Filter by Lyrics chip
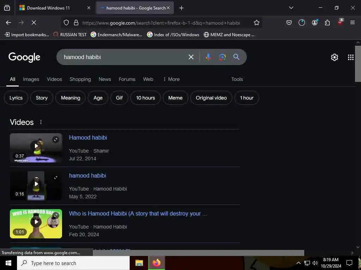Screen dimensions: 361x270 click(x=16, y=98)
